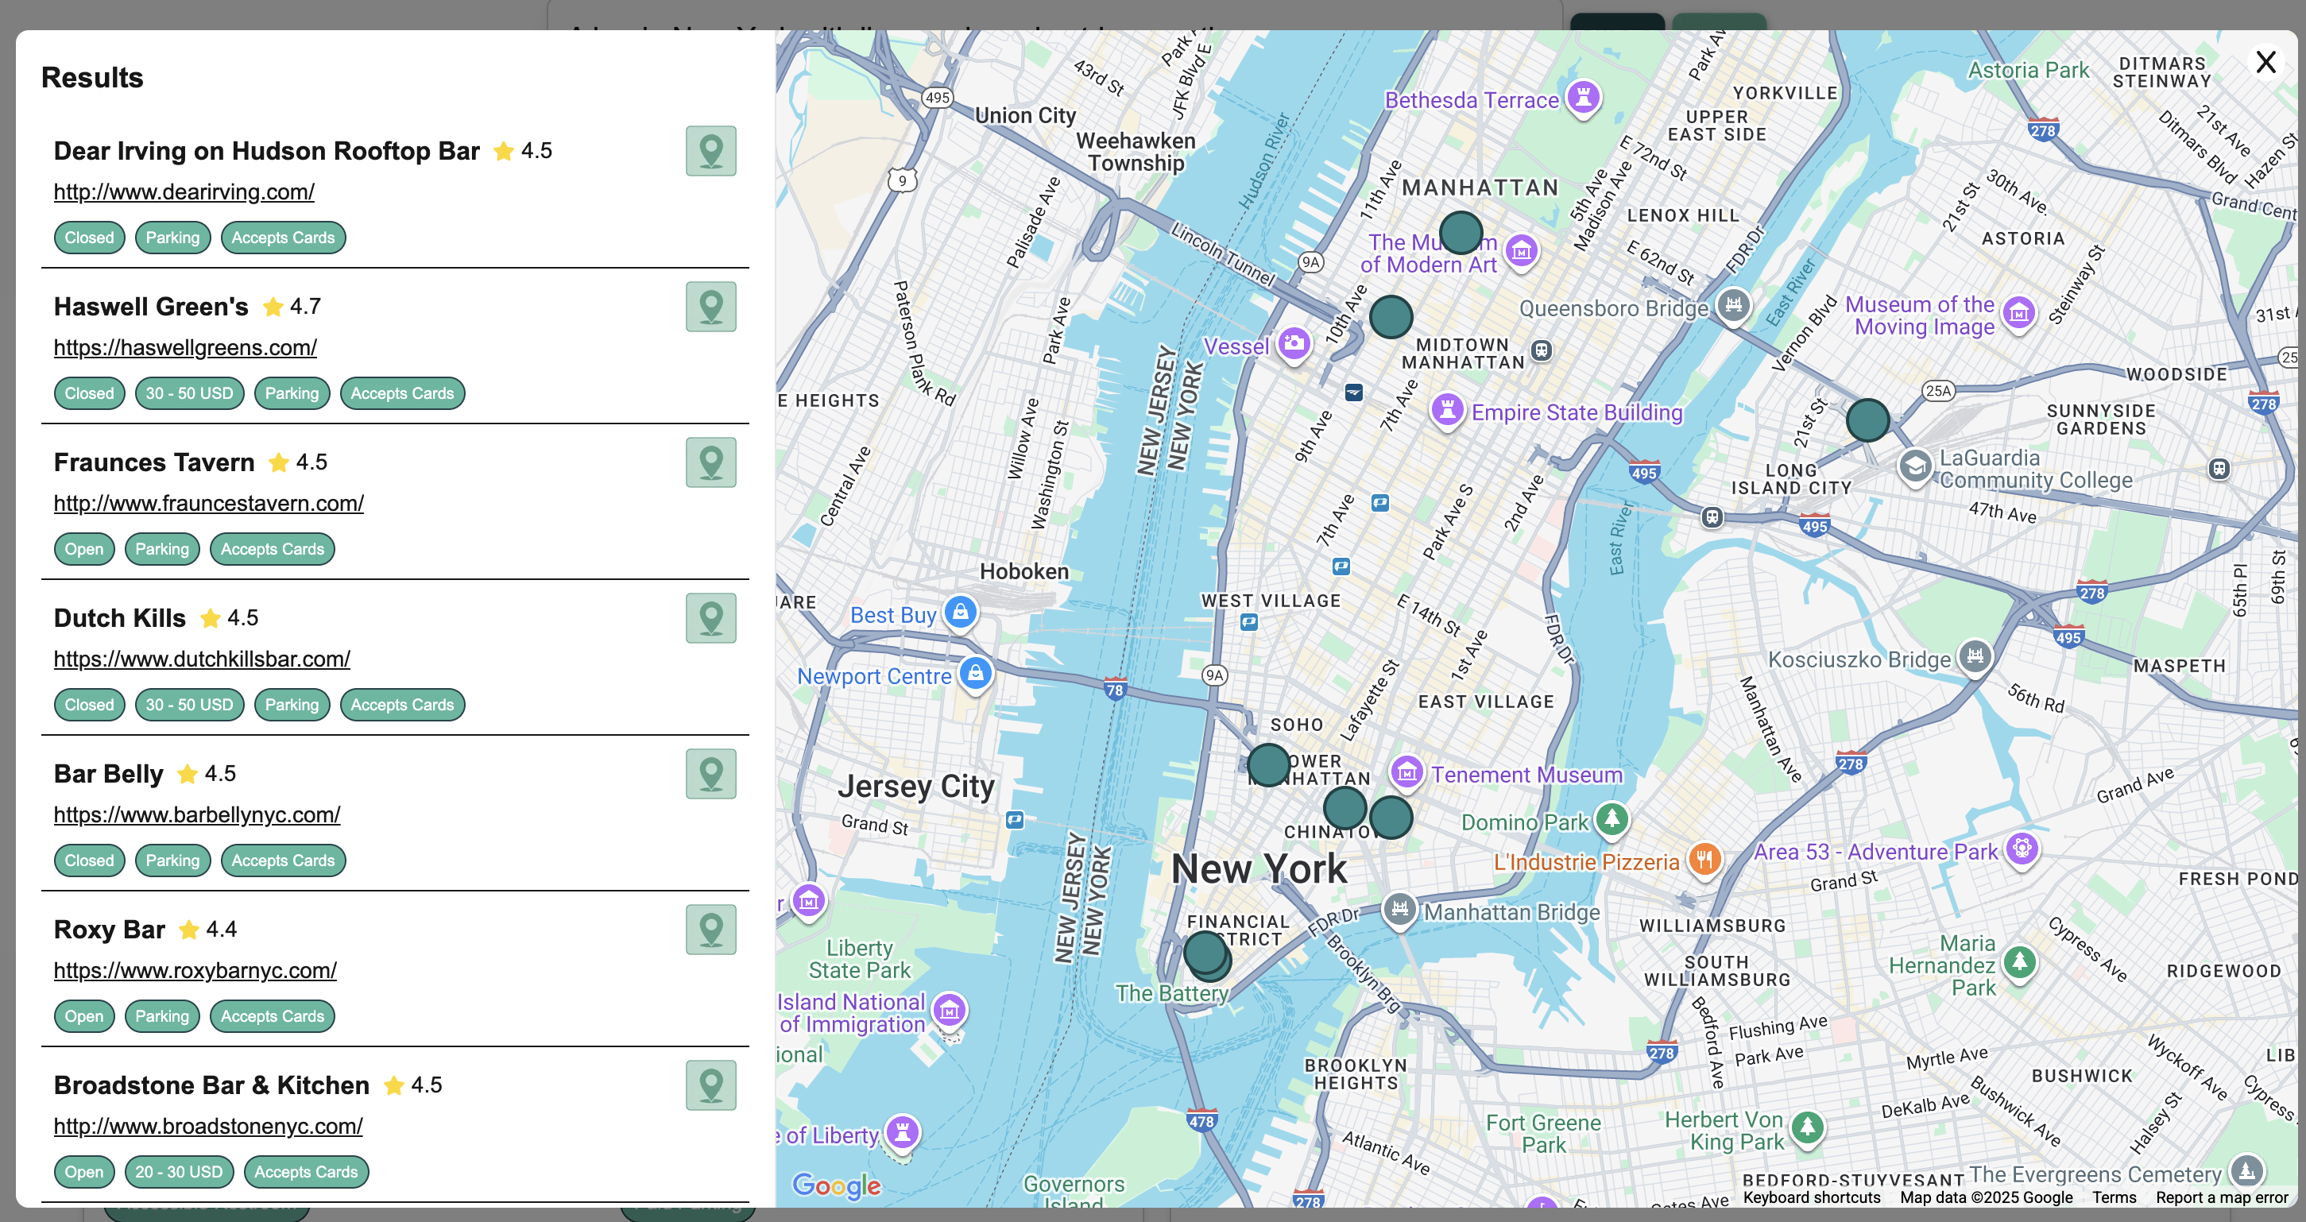This screenshot has height=1222, width=2306.
Task: Click the map pin icon for Dutch Kills
Action: (710, 617)
